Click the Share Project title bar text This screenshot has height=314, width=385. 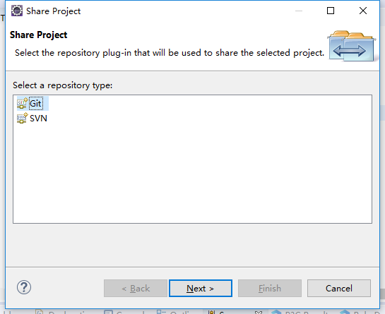(x=53, y=11)
